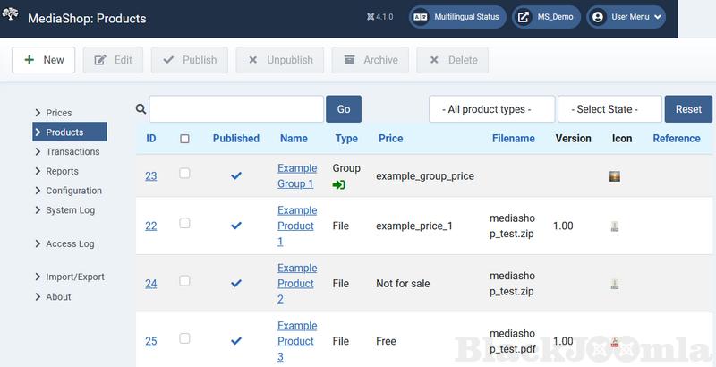Click the product search input field
The width and height of the screenshot is (716, 367).
236,109
